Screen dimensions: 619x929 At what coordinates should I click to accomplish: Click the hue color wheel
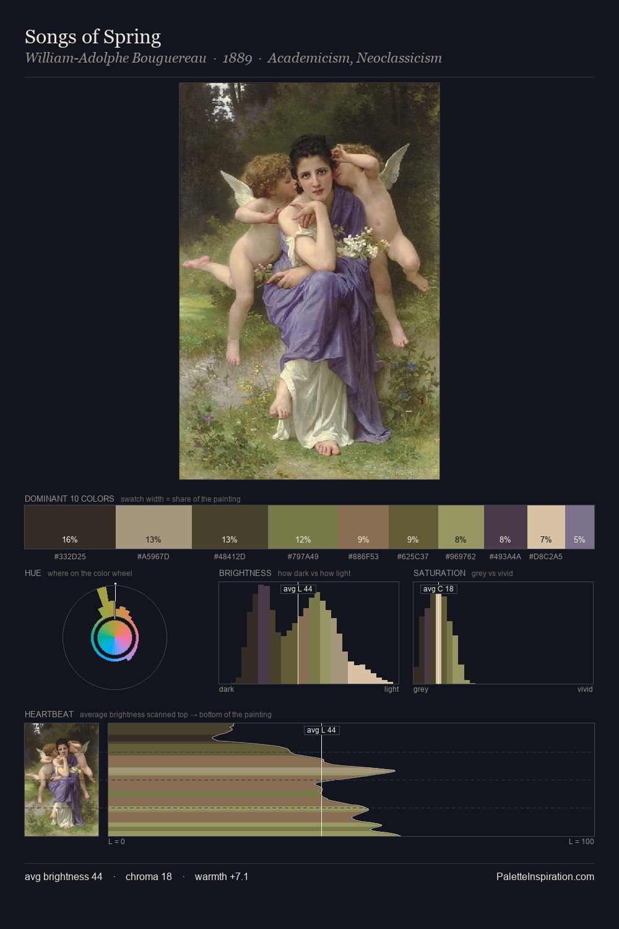point(115,637)
